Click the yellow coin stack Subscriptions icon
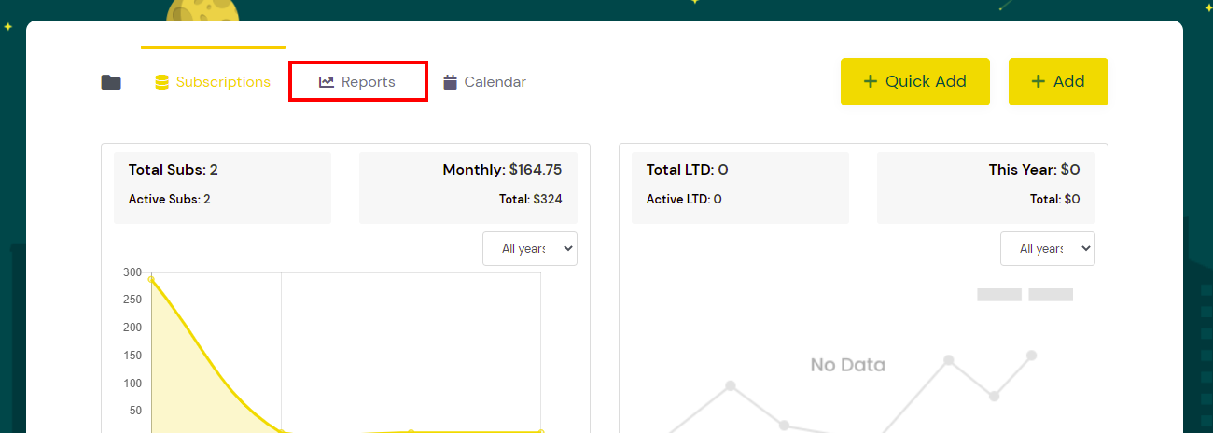The width and height of the screenshot is (1213, 433). click(x=162, y=82)
